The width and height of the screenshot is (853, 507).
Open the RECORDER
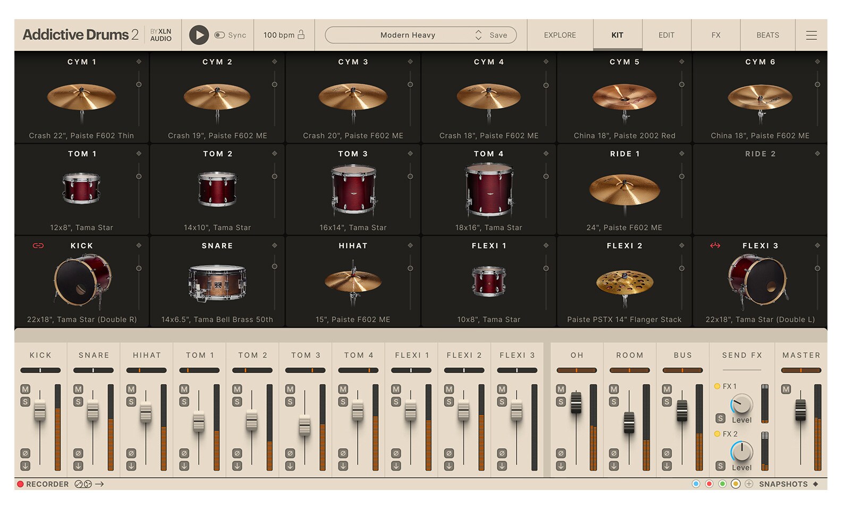[x=43, y=484]
